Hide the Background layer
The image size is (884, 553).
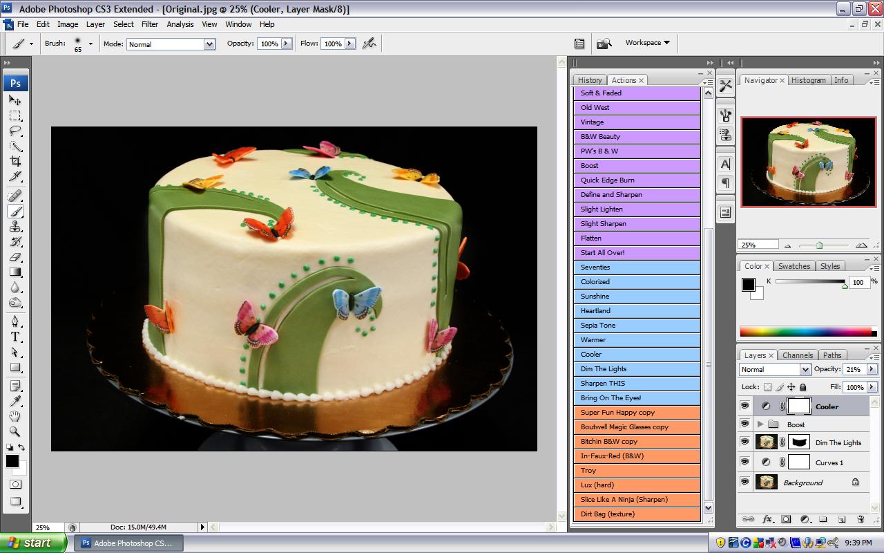tap(744, 482)
